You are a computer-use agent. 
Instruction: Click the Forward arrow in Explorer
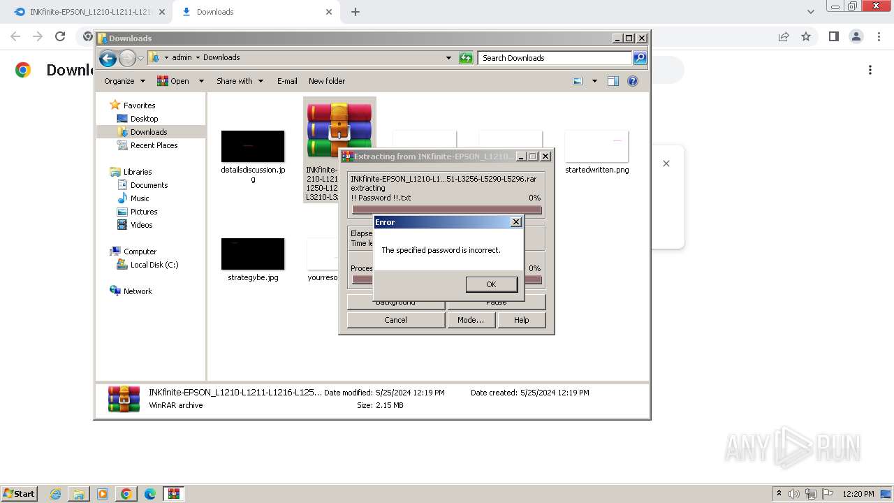coord(127,58)
